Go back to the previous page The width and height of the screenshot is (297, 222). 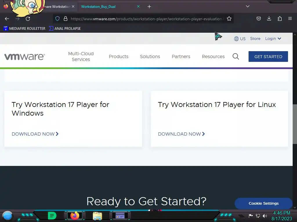click(x=7, y=19)
